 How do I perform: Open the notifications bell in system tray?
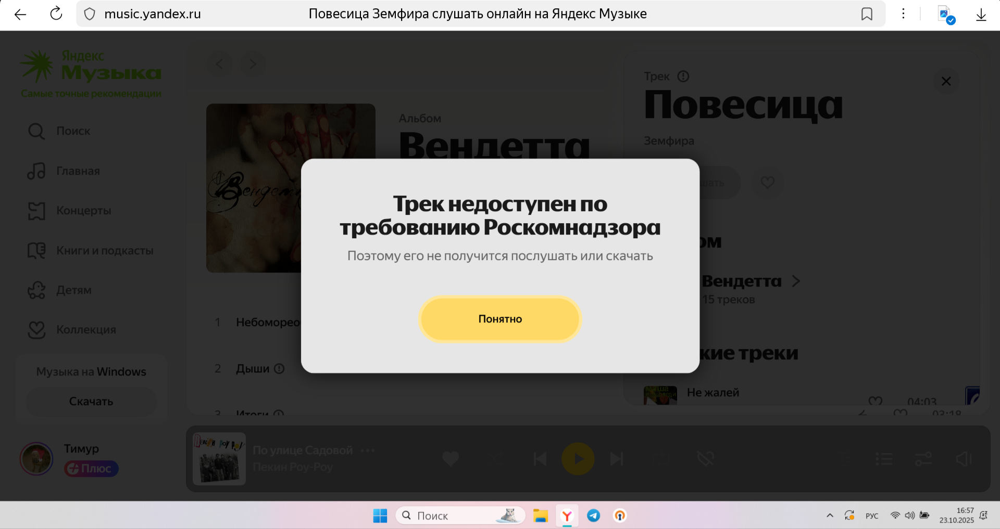point(983,515)
